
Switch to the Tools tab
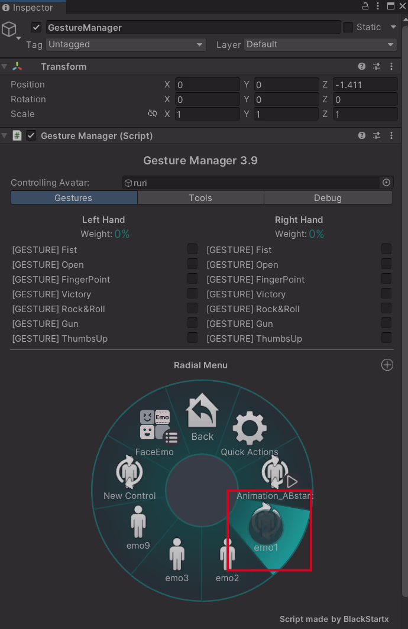pos(200,198)
